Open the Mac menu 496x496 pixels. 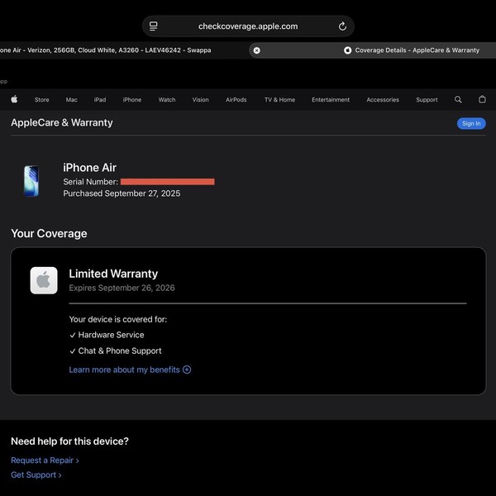tap(71, 100)
